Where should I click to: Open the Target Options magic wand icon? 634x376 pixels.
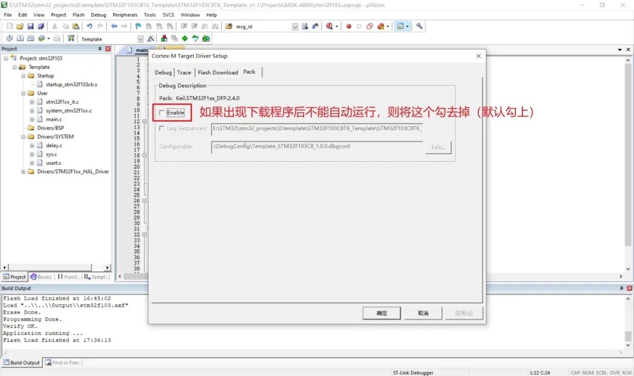[151, 39]
